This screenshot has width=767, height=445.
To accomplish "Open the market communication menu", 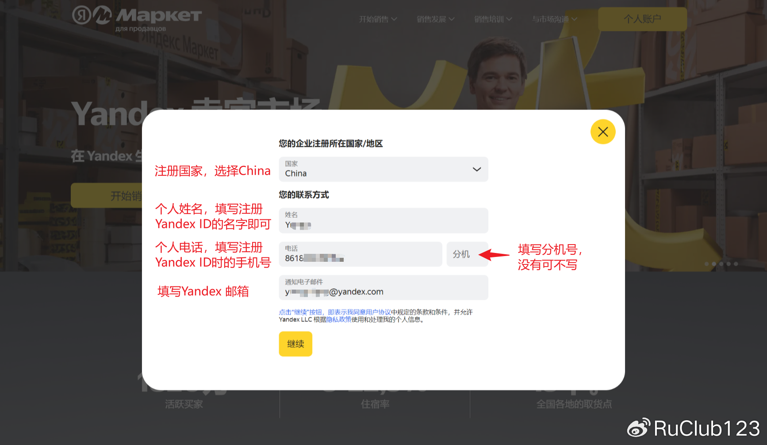I will tap(555, 19).
